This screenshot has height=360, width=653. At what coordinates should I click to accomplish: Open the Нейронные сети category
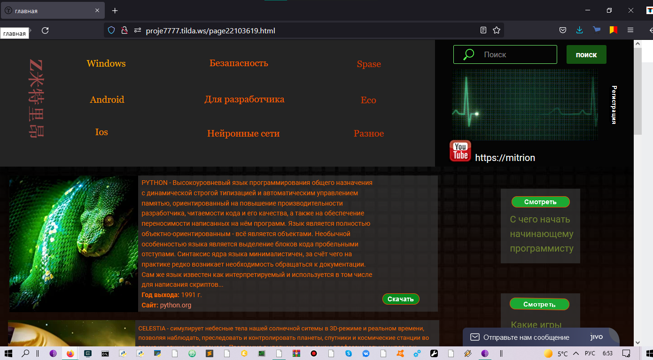tap(243, 134)
